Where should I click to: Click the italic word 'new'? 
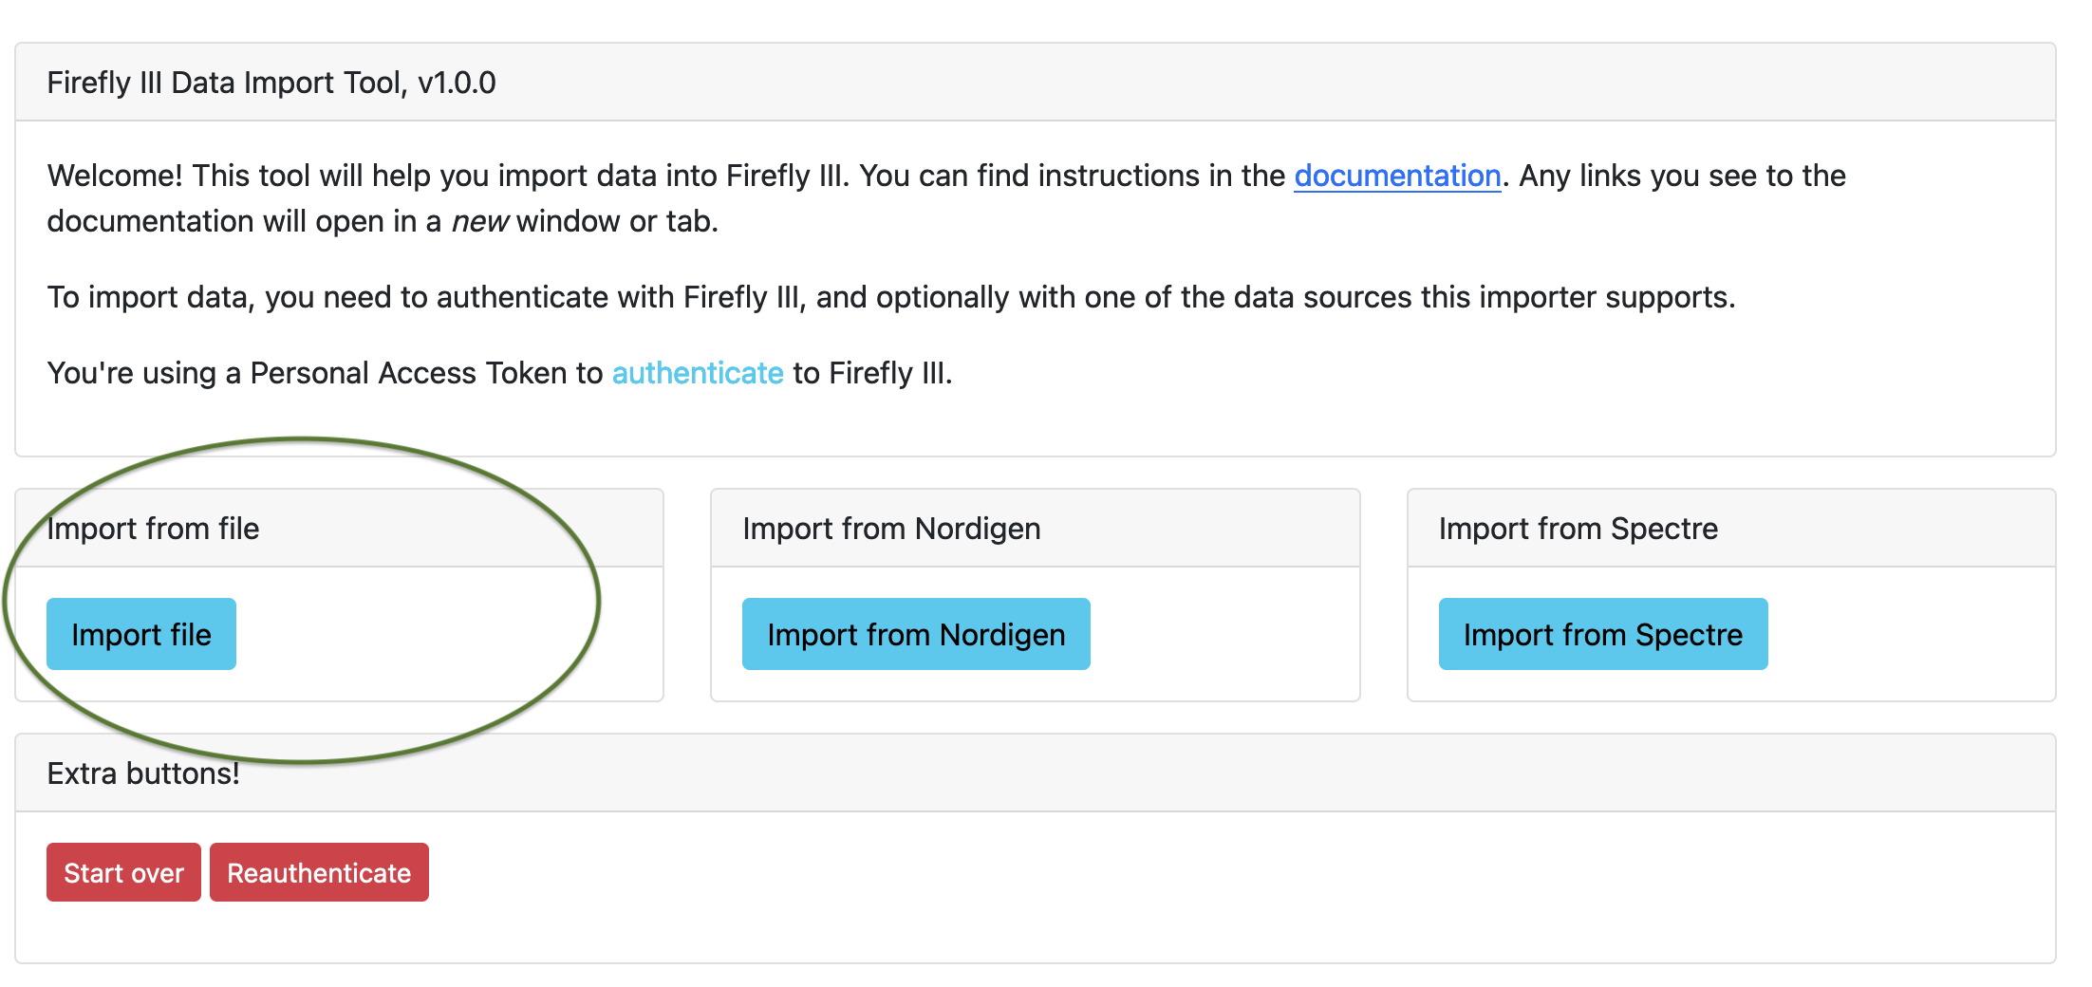tap(479, 221)
